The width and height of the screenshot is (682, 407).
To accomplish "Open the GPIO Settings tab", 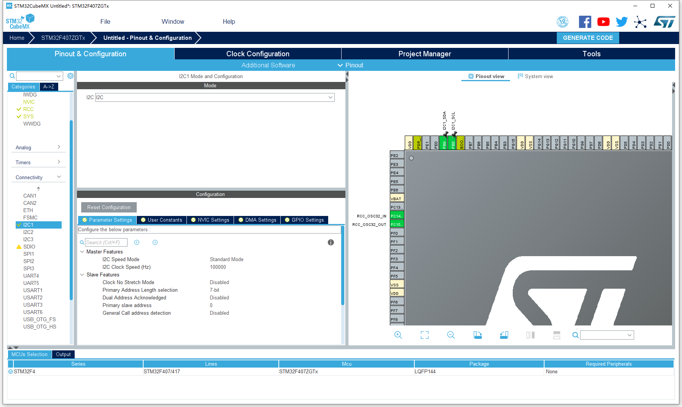I will (x=304, y=220).
